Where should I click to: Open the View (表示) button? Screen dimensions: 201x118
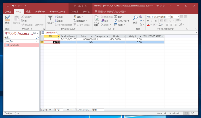[7, 21]
